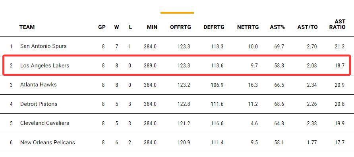The image size is (354, 157).
Task: Sort by AST RATIO column header
Action: point(337,24)
